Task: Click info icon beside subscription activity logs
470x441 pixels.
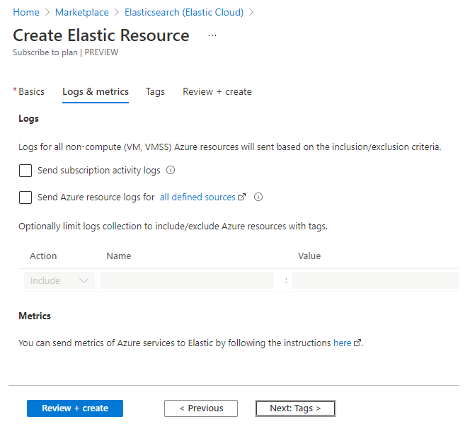Action: click(171, 171)
